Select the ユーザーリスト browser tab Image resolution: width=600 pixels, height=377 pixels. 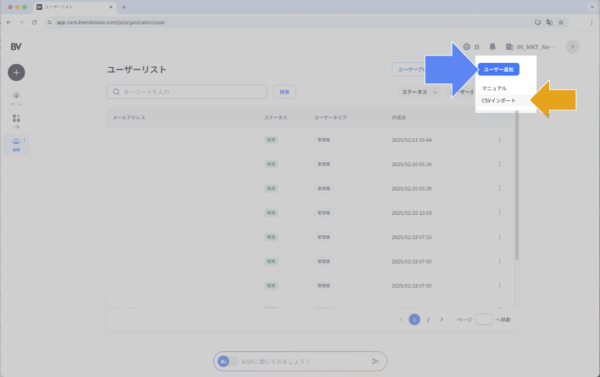[x=75, y=7]
